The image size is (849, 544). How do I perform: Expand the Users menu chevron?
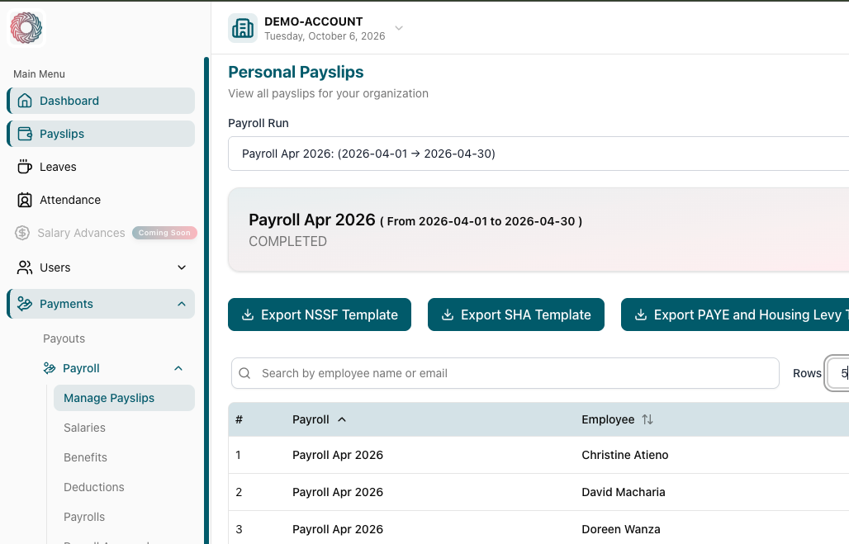point(182,267)
